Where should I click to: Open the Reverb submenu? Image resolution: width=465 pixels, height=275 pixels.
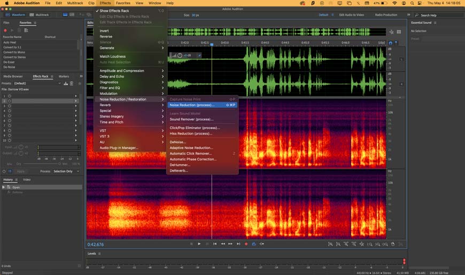[105, 105]
